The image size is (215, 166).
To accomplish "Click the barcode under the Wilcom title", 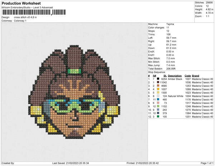I will 34,12.
